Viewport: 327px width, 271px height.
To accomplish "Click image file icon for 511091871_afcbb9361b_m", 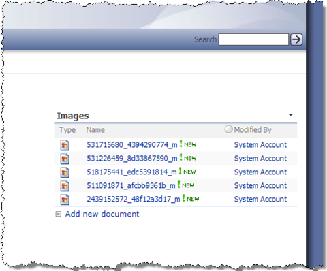I will tap(65, 186).
